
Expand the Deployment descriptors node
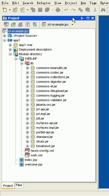[x=10, y=49]
